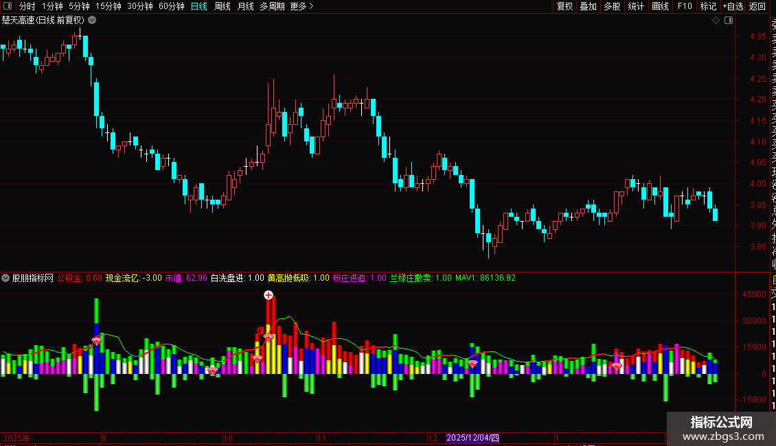Select the 5分钟 period tab
The height and width of the screenshot is (446, 776).
pos(79,6)
